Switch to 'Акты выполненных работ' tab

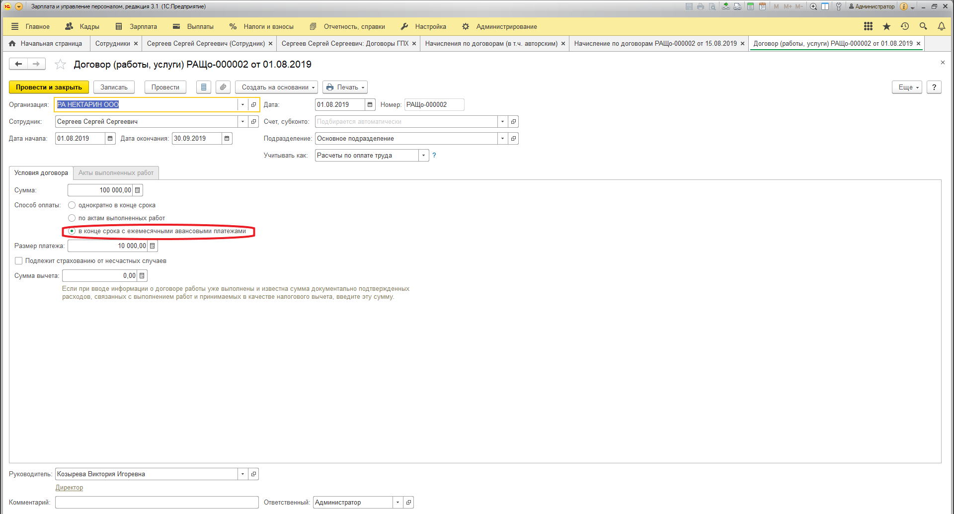pos(116,173)
